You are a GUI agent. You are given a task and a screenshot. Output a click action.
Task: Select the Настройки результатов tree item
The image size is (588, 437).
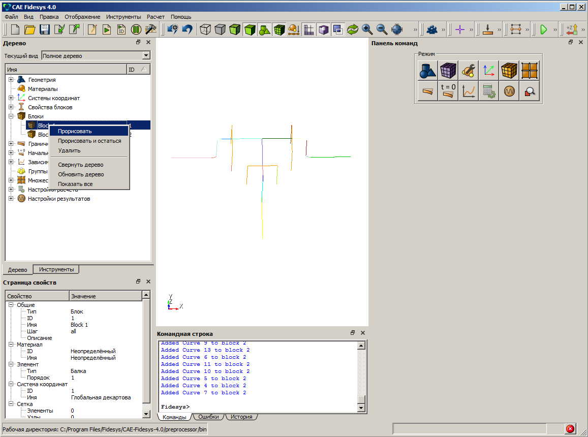pos(59,199)
